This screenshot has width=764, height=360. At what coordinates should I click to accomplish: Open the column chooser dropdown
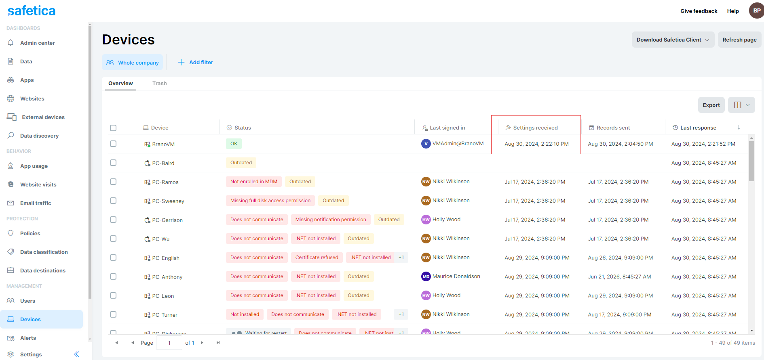click(741, 105)
